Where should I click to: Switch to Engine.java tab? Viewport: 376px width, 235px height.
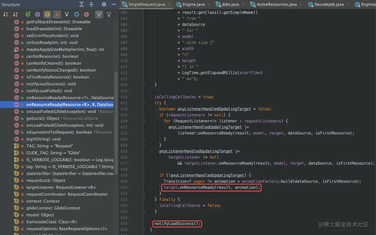[194, 4]
